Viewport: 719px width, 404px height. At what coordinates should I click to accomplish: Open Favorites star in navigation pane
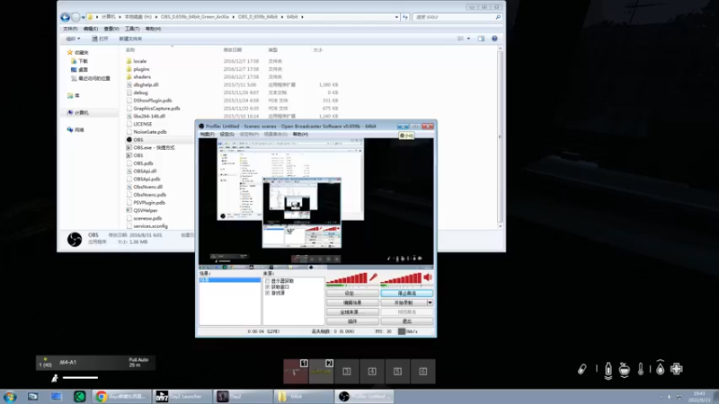click(70, 52)
